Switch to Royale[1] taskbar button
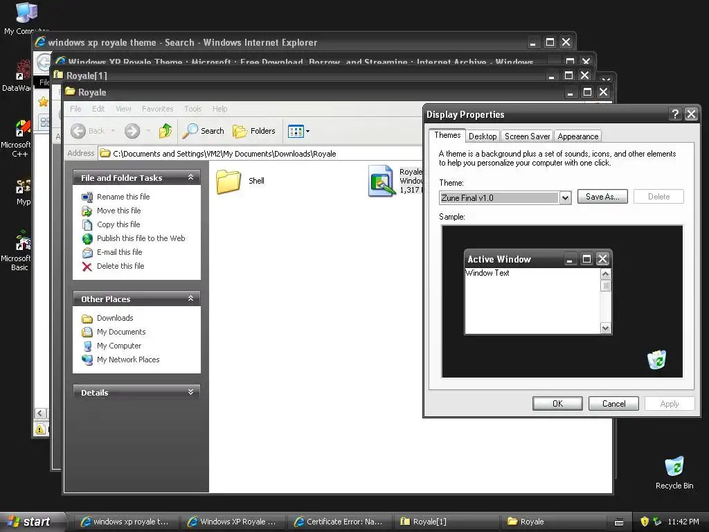This screenshot has width=709, height=532. (445, 522)
